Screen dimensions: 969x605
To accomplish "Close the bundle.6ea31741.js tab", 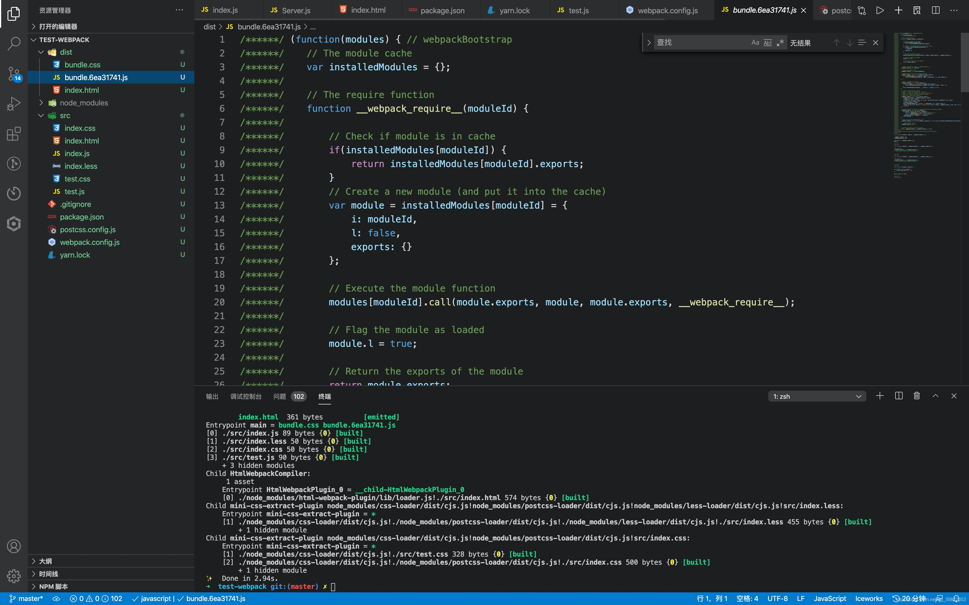I will tap(803, 10).
